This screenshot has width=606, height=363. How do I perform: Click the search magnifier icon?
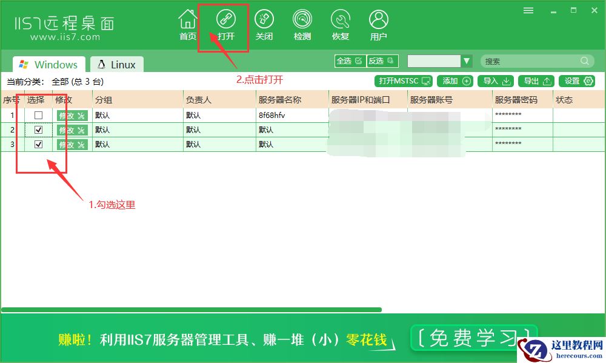585,61
